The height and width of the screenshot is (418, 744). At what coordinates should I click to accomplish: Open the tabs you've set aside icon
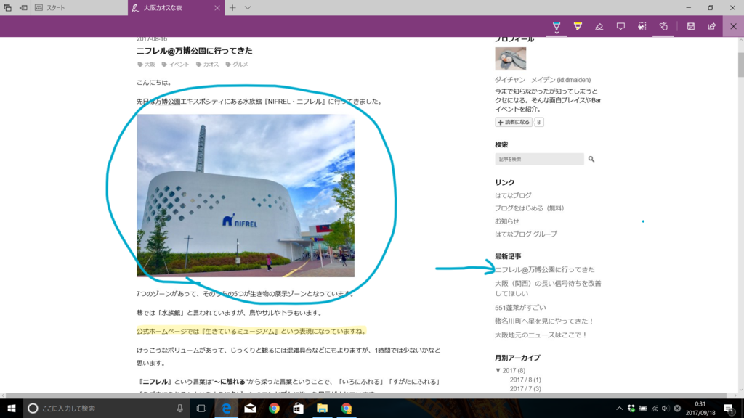[x=7, y=7]
